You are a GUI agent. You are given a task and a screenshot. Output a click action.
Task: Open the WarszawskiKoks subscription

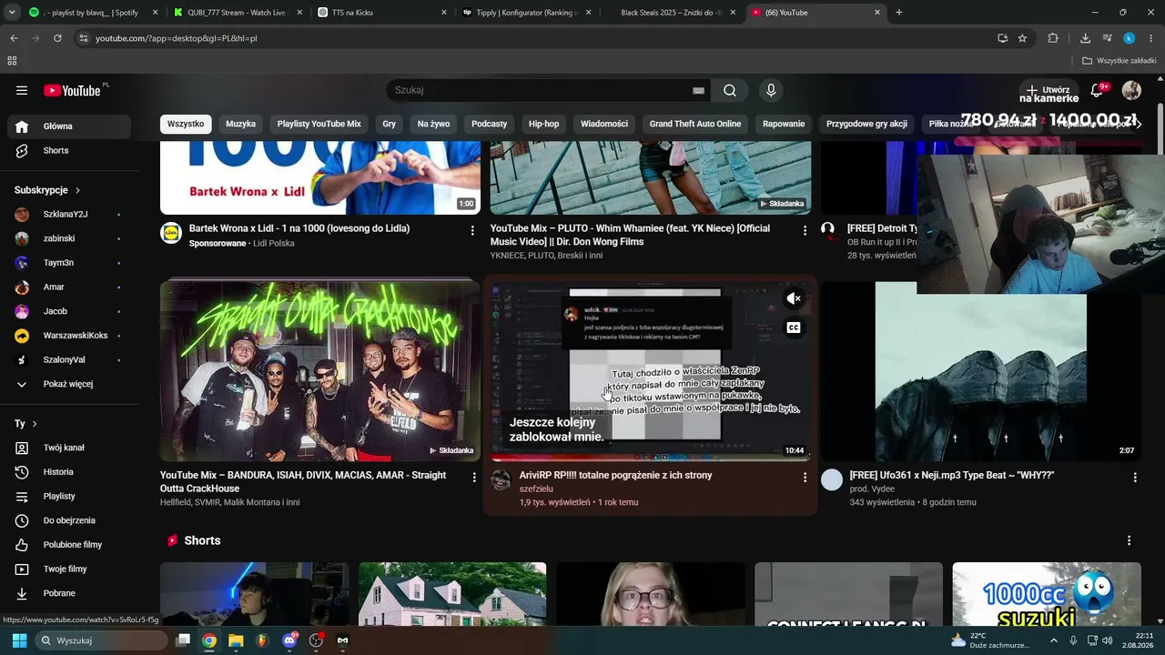click(x=69, y=336)
